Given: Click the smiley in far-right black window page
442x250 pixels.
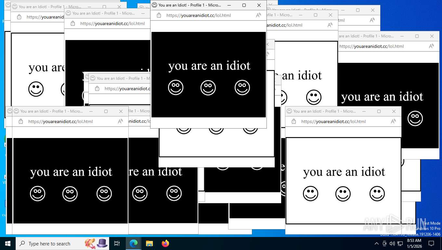Looking at the screenshot, I should pos(415,118).
